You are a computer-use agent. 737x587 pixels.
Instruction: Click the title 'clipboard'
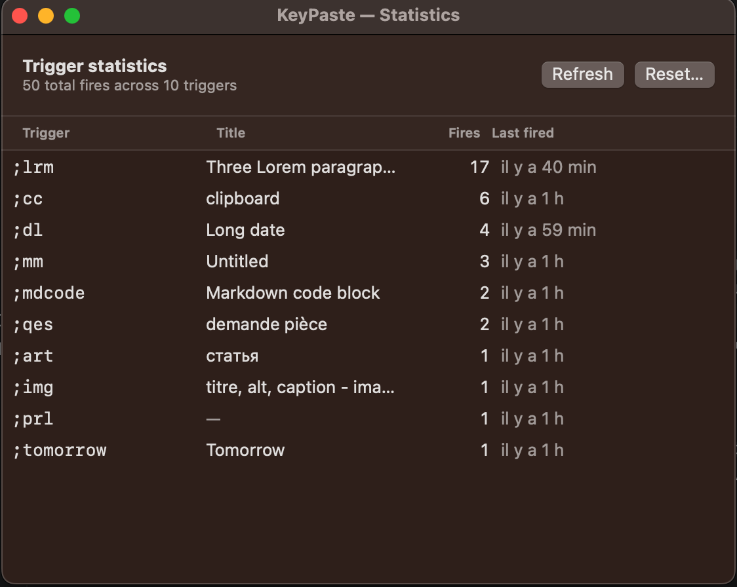(243, 199)
